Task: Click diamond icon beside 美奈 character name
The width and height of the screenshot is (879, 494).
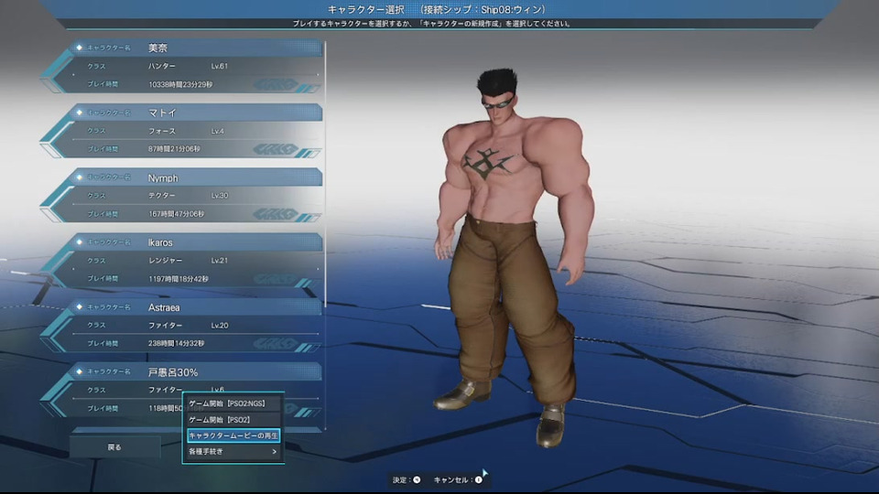Action: [79, 48]
